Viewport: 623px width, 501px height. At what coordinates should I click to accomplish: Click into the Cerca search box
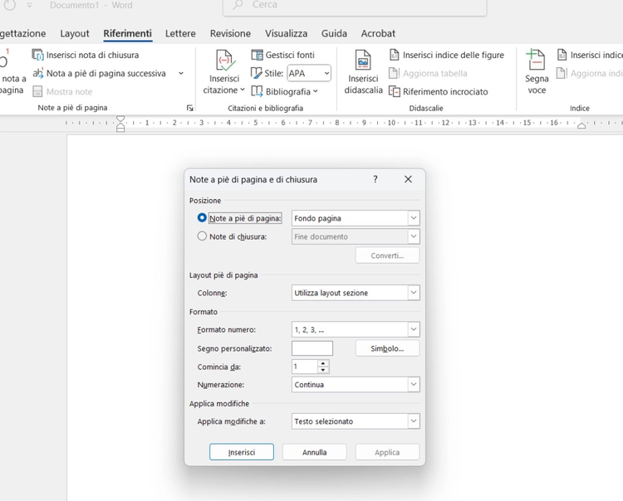click(355, 7)
